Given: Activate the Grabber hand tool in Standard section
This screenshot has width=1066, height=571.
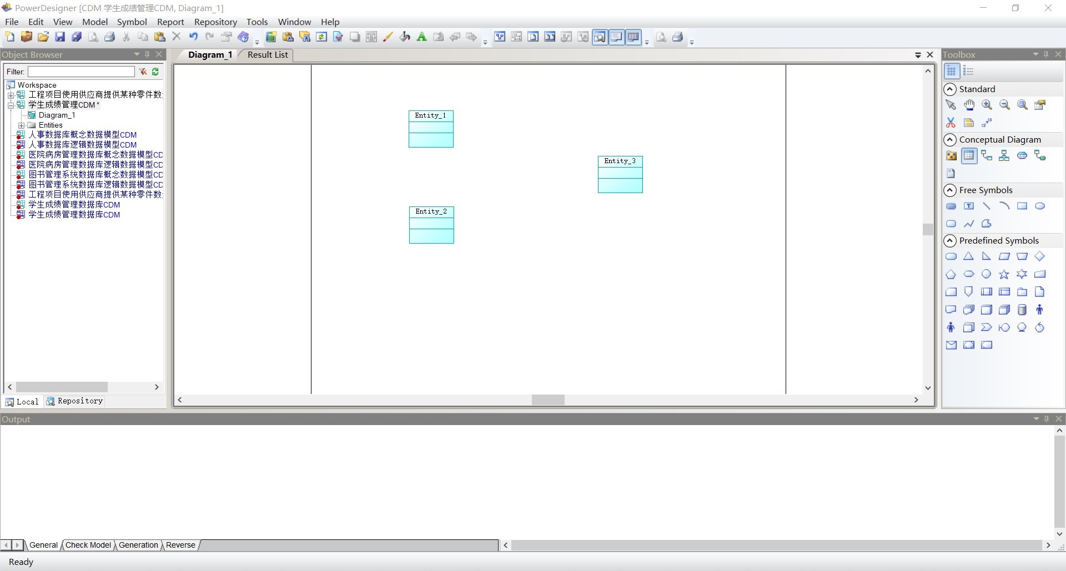Looking at the screenshot, I should 969,105.
